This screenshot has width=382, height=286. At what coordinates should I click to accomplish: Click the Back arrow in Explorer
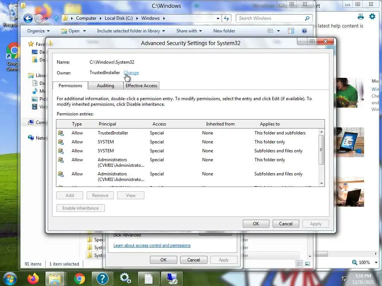pos(28,18)
